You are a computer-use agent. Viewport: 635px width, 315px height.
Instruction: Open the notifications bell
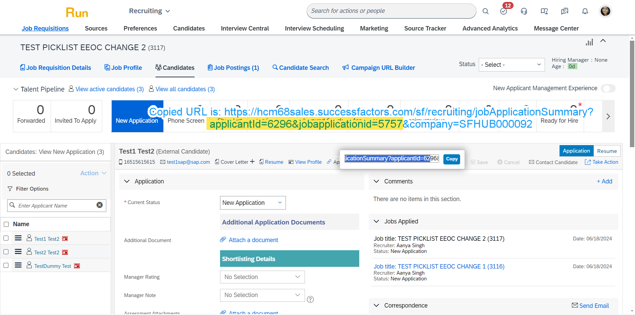coord(585,11)
